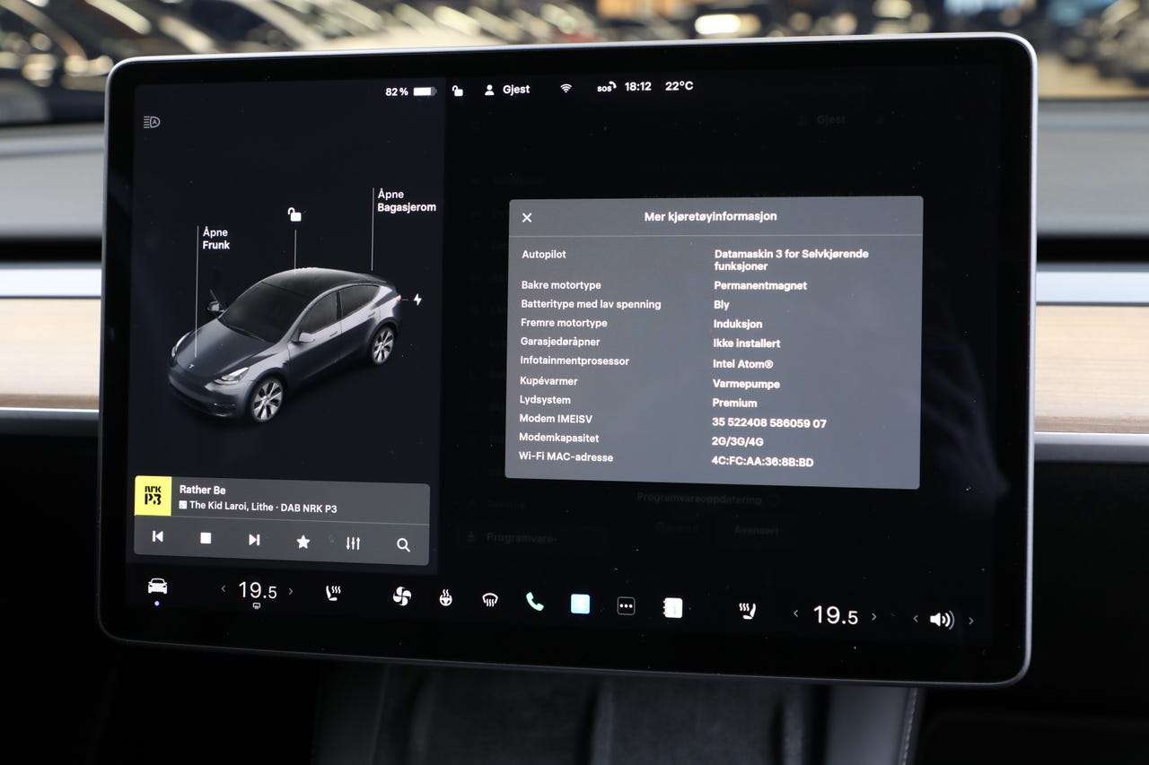Stop the radio playback
1149x765 pixels.
tap(206, 538)
